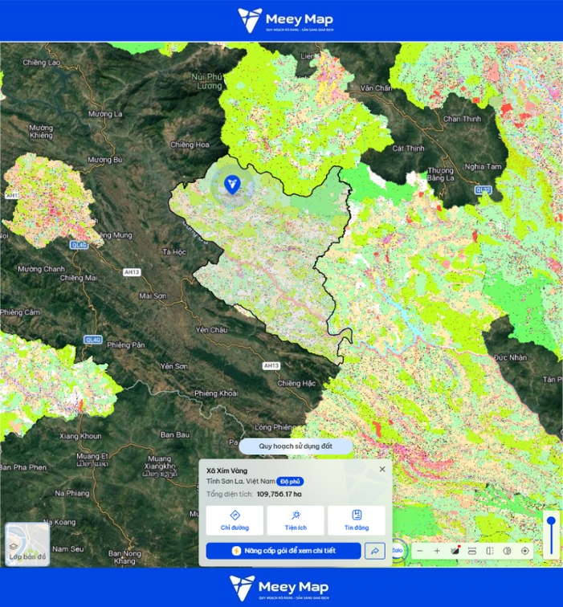Expand the 'Lớp bản đồ' layer chooser
Viewport: 563px width, 607px height.
pos(27,544)
